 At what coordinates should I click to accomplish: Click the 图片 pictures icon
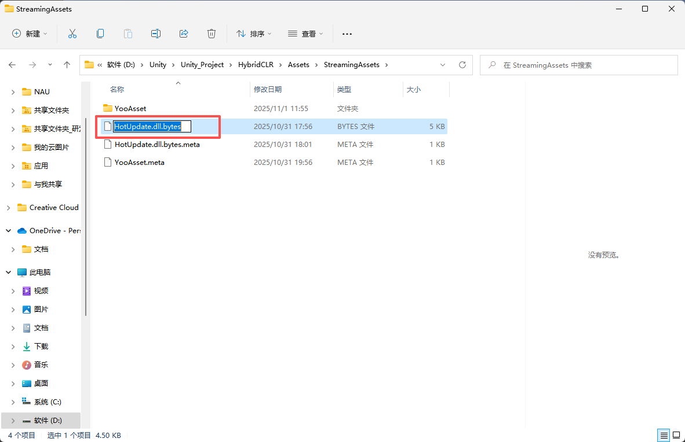tap(27, 310)
